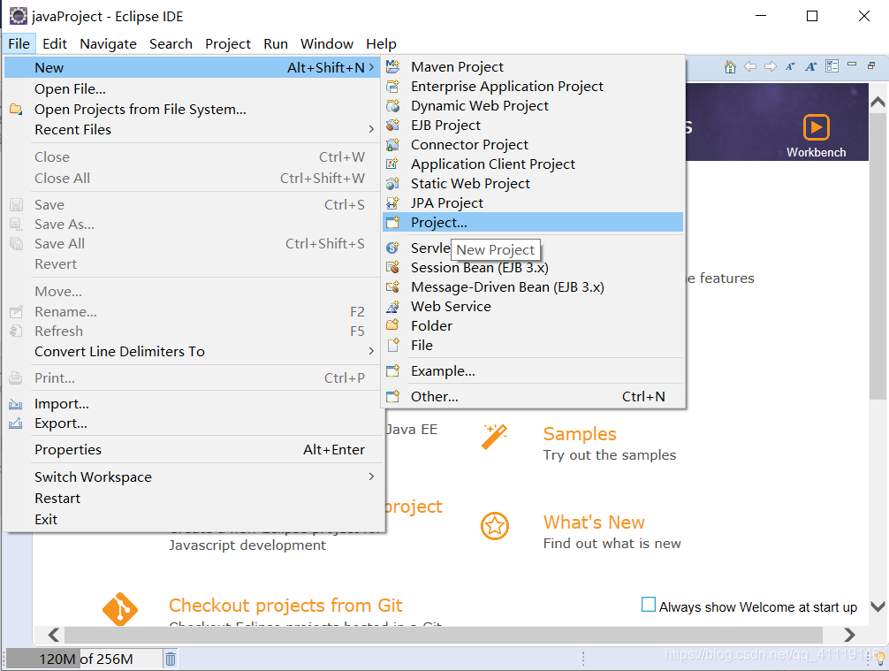
Task: Expand Convert Line Delimiters To submenu
Action: pos(371,351)
